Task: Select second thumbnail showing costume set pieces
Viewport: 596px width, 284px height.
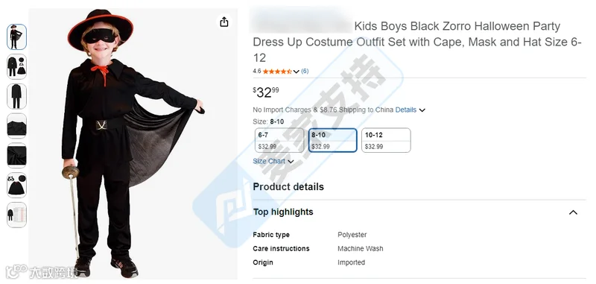Action: click(16, 66)
